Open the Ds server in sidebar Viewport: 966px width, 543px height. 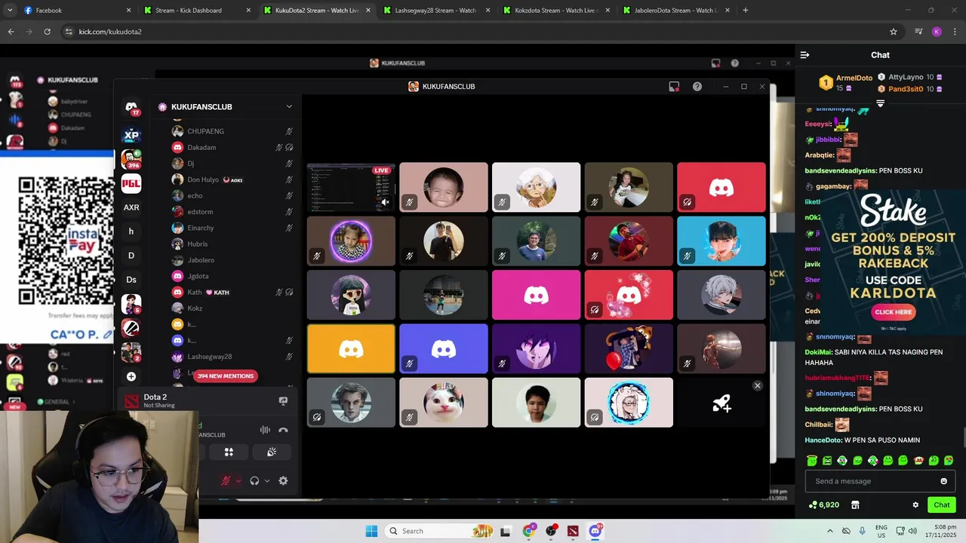[131, 280]
